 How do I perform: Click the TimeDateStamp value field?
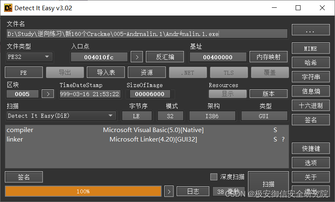click(x=90, y=94)
